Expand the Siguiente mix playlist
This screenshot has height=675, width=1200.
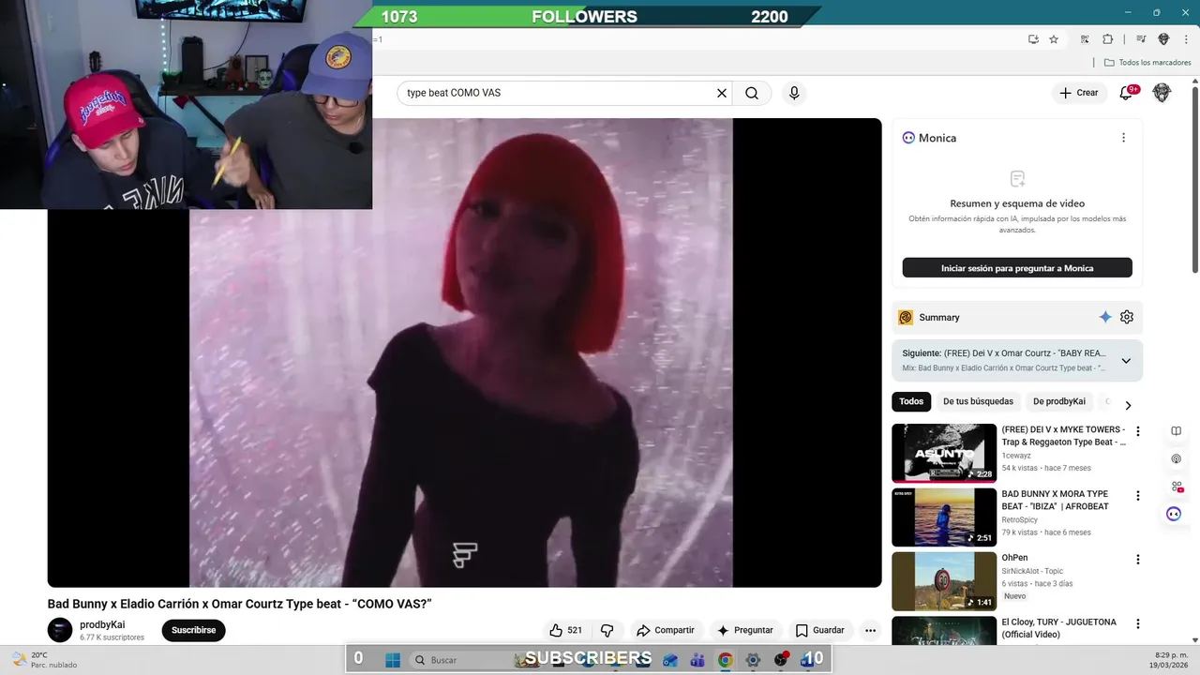pyautogui.click(x=1126, y=361)
